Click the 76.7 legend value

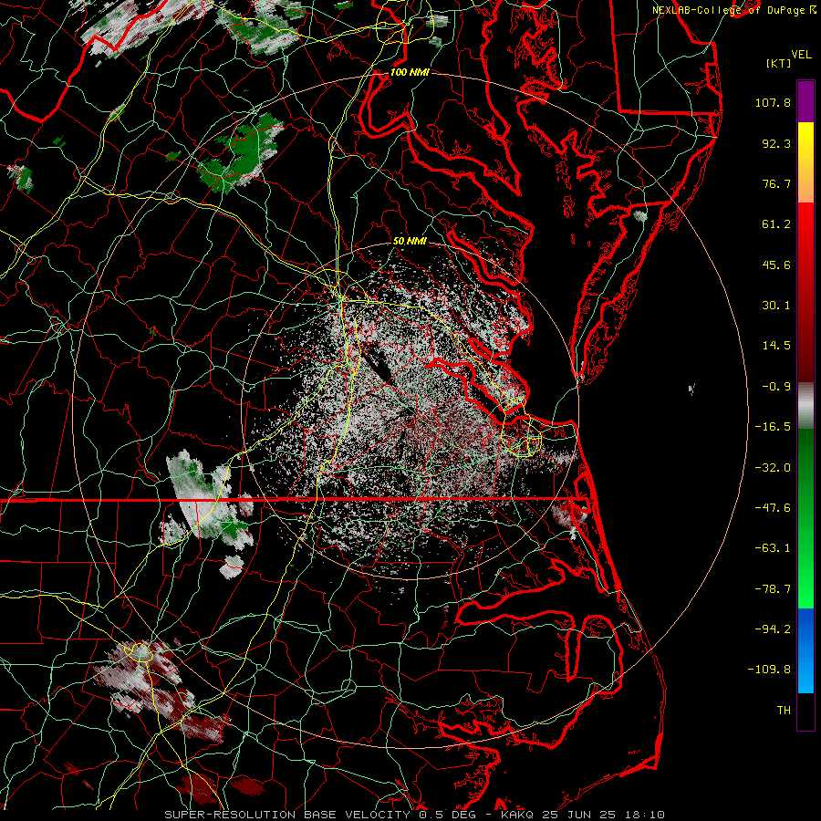[776, 183]
